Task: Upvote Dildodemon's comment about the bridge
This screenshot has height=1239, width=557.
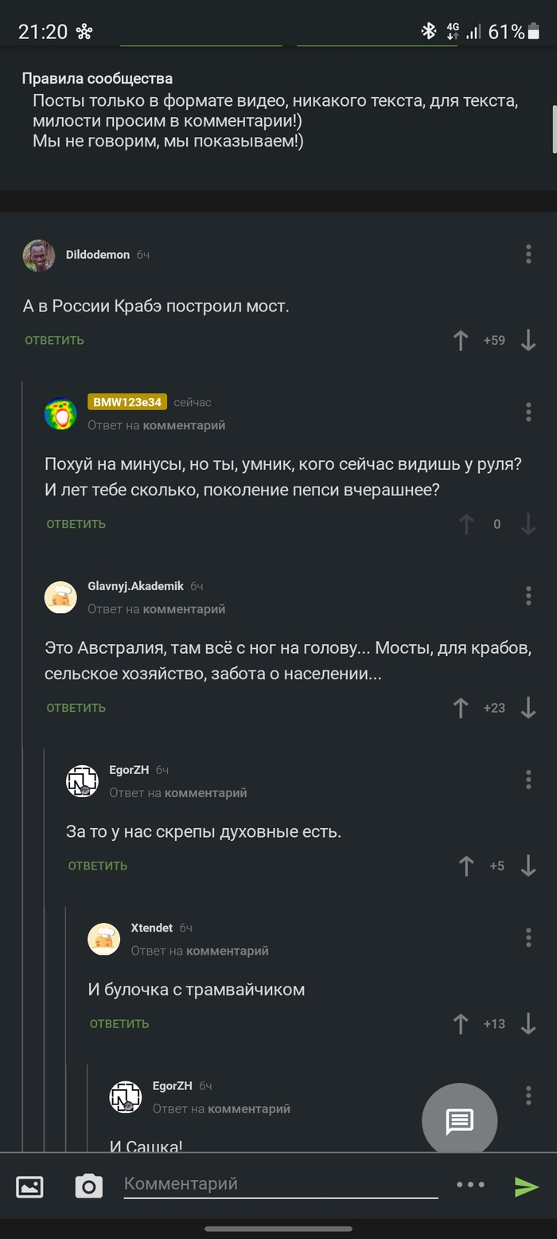Action: 460,340
